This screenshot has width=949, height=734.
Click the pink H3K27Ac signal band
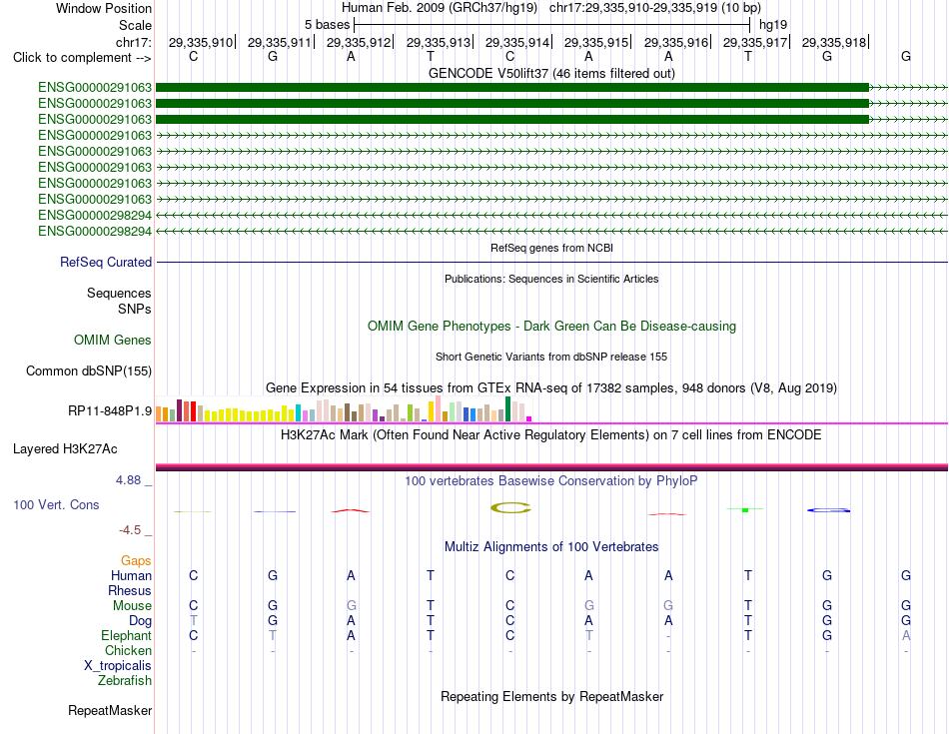[551, 467]
